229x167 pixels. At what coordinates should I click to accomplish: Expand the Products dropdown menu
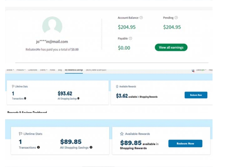pos(21,70)
